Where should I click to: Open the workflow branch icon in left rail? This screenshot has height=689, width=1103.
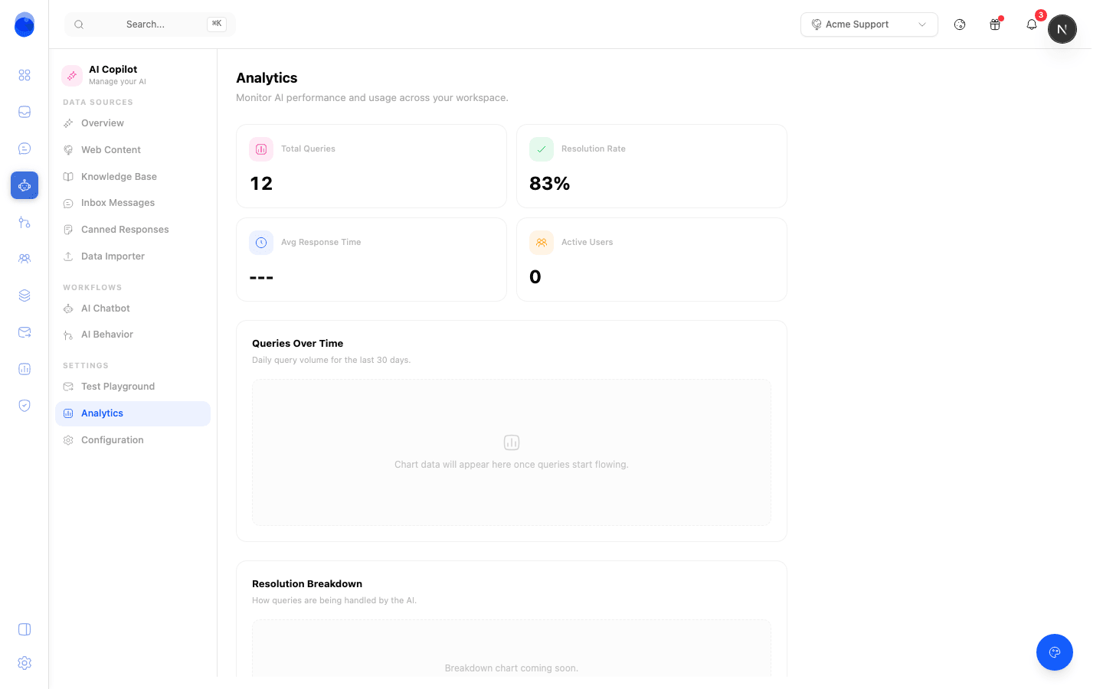(x=25, y=222)
